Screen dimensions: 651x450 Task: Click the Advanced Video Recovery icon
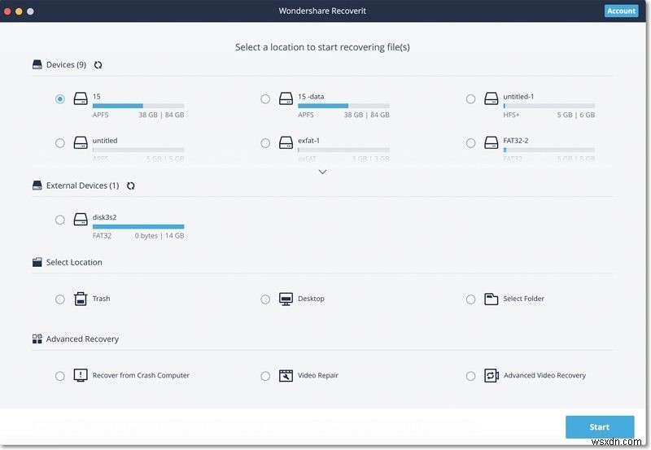tap(492, 375)
